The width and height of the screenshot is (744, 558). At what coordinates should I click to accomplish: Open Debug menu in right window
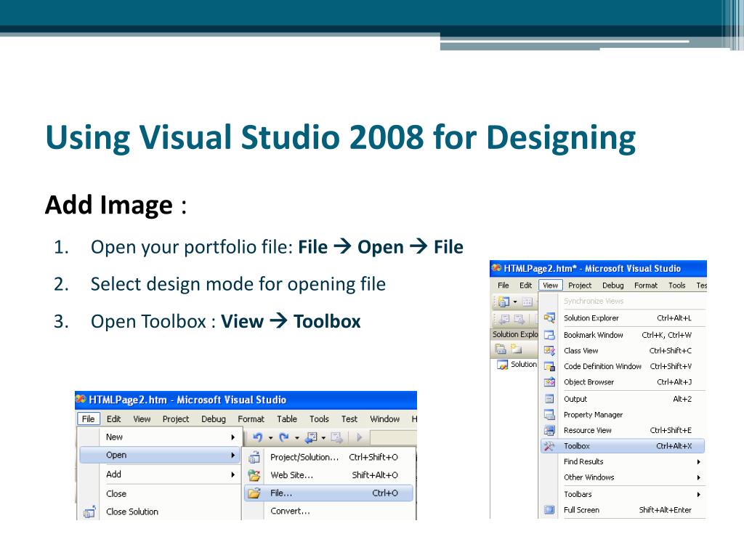tap(613, 285)
